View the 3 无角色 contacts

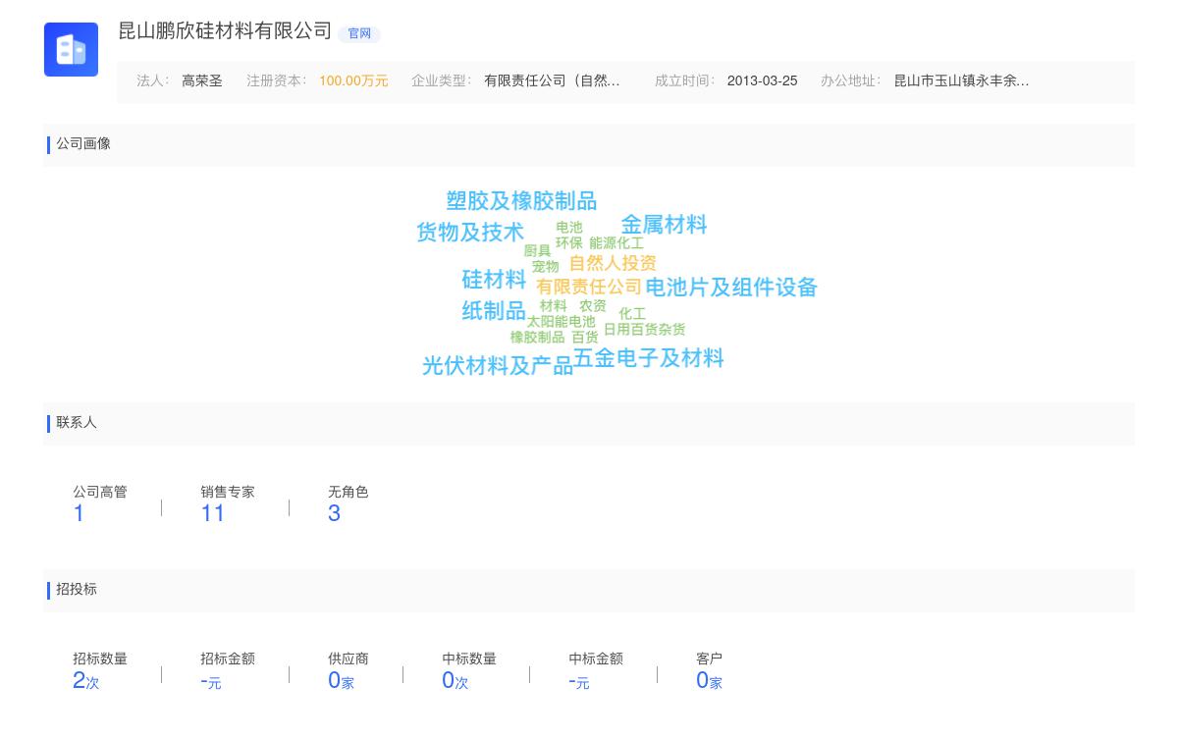coord(334,513)
